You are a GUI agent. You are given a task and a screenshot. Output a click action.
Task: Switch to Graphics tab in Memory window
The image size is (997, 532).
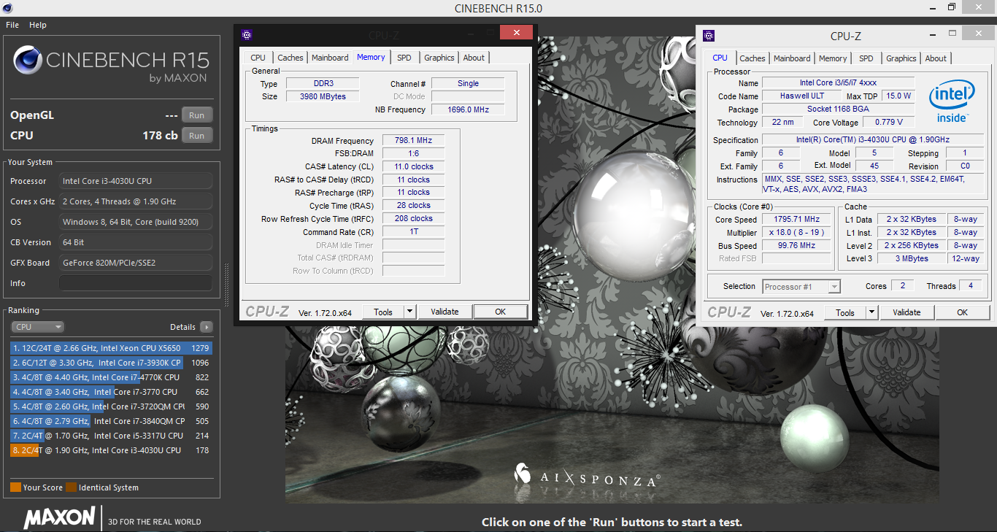pyautogui.click(x=439, y=58)
